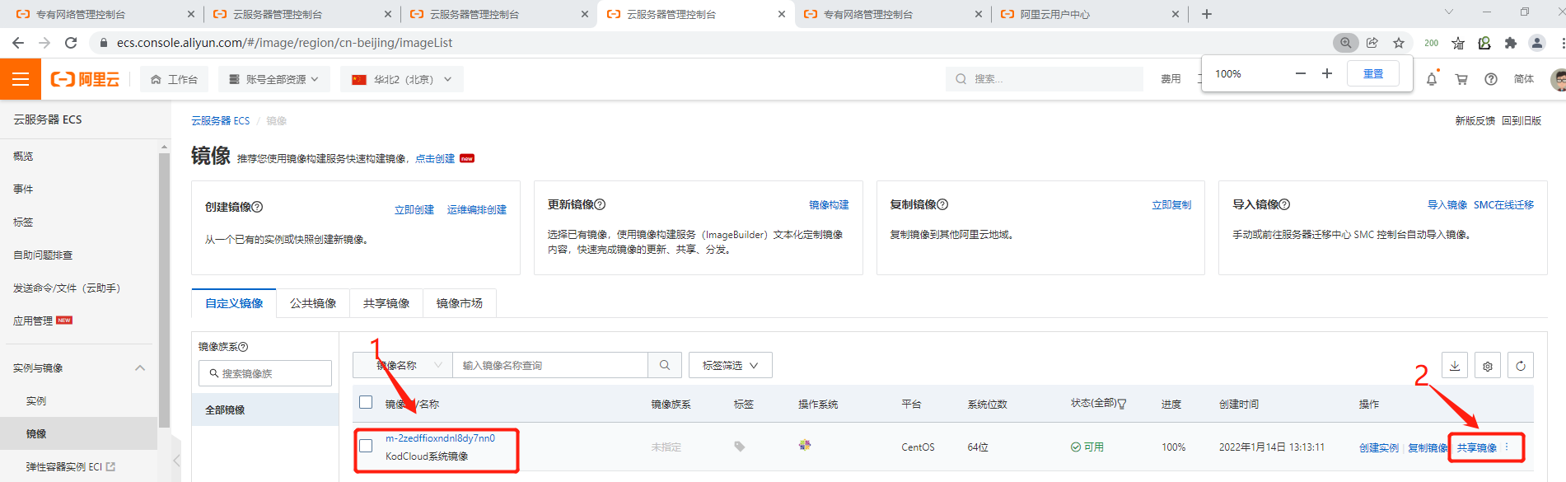This screenshot has width=1566, height=482.
Task: Open the notifications bell
Action: pyautogui.click(x=1432, y=79)
